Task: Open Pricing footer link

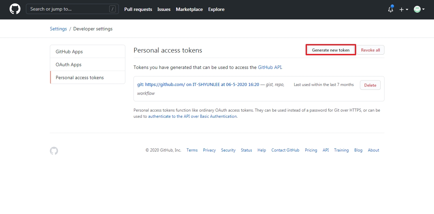Action: click(311, 150)
